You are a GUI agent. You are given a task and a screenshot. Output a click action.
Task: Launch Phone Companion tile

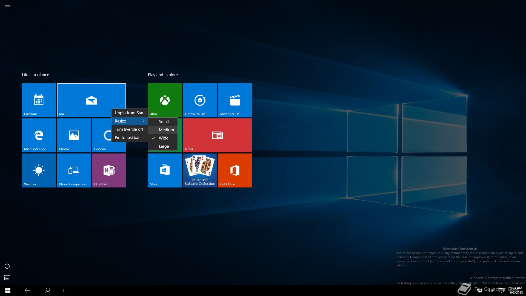click(74, 170)
